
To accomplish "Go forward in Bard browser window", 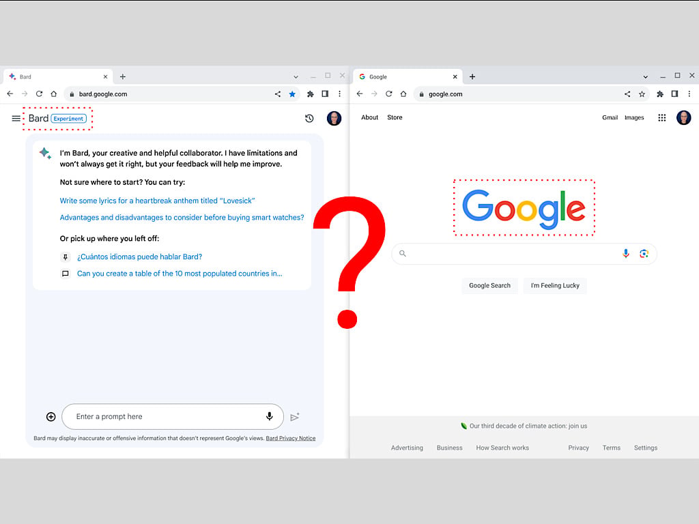I will (x=25, y=94).
